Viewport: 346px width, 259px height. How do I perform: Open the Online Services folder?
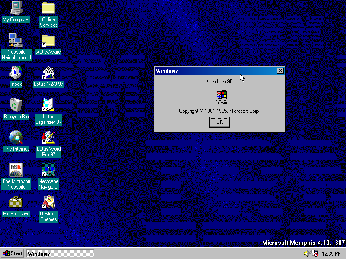tap(48, 7)
